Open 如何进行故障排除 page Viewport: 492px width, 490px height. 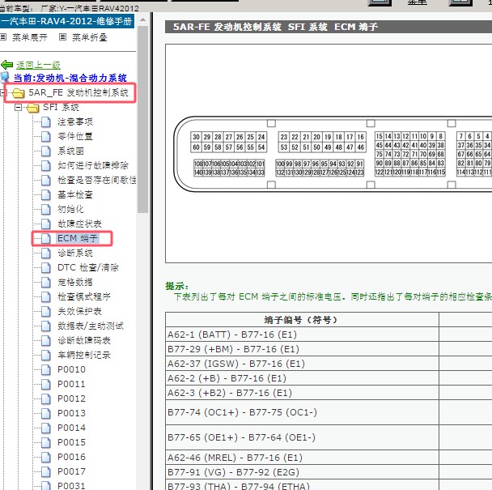[93, 165]
